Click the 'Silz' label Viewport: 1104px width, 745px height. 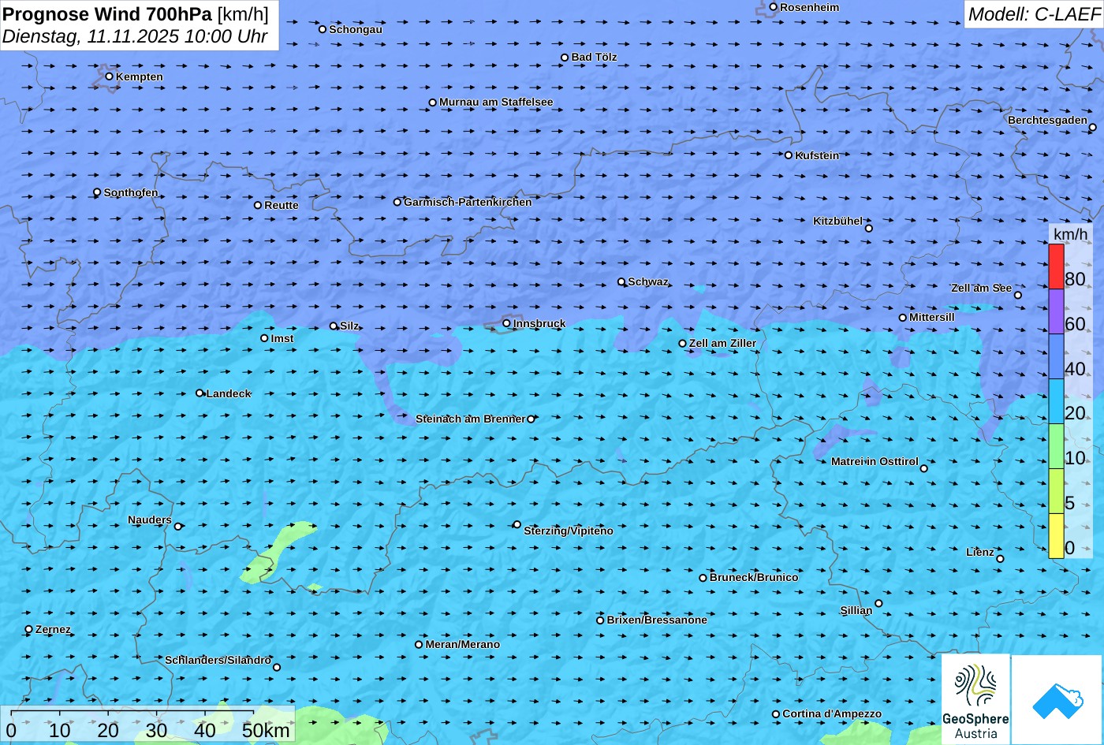coord(349,326)
